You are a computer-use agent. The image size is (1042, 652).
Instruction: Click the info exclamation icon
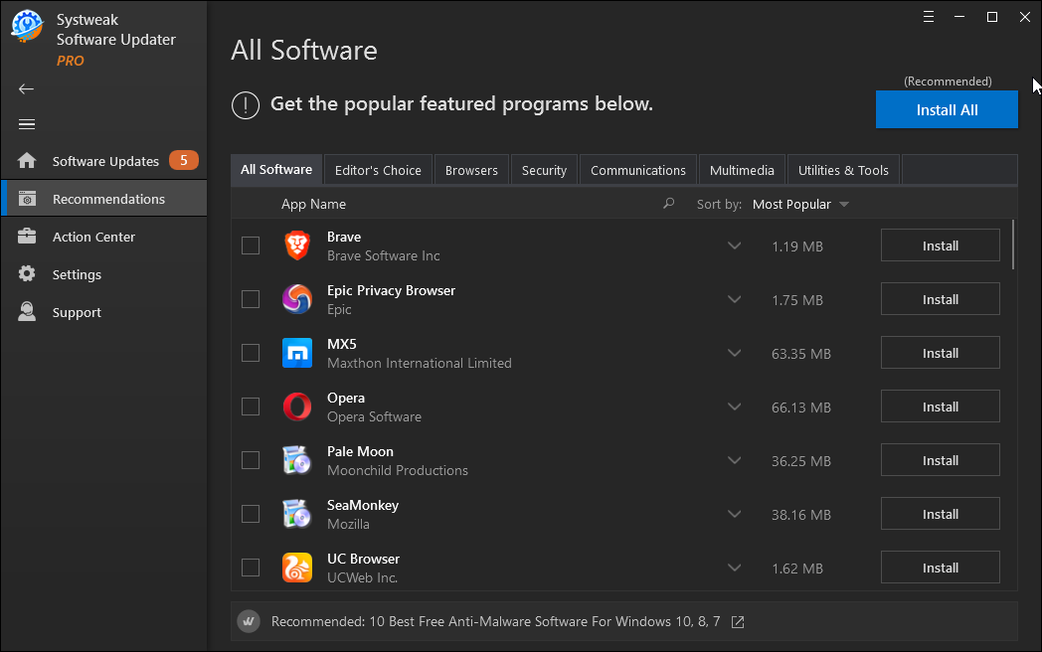(246, 105)
